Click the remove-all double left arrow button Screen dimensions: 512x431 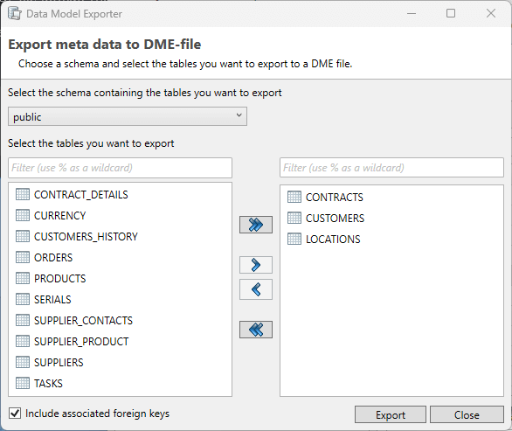click(x=256, y=330)
